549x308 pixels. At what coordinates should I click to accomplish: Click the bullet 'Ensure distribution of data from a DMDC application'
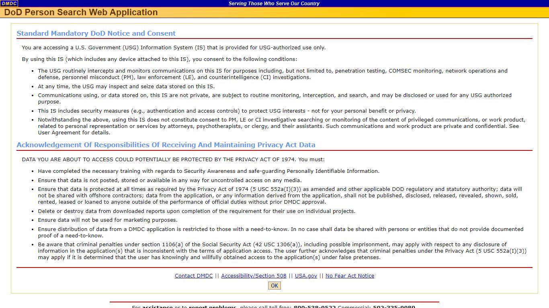point(281,233)
